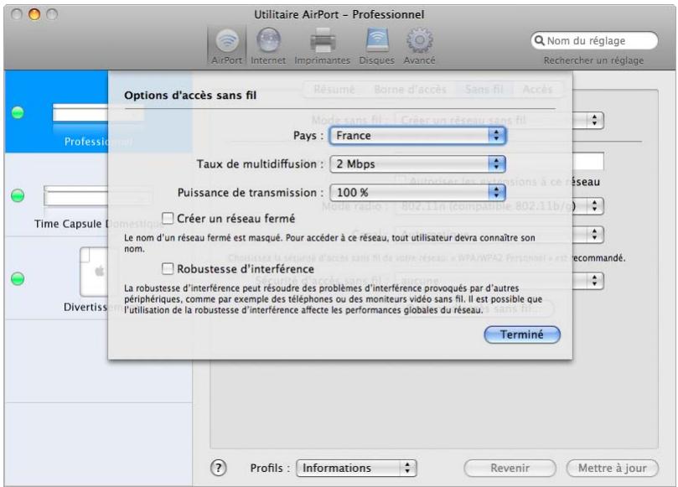
Task: Open the Mode sans fil dropdown arrows
Action: 595,120
